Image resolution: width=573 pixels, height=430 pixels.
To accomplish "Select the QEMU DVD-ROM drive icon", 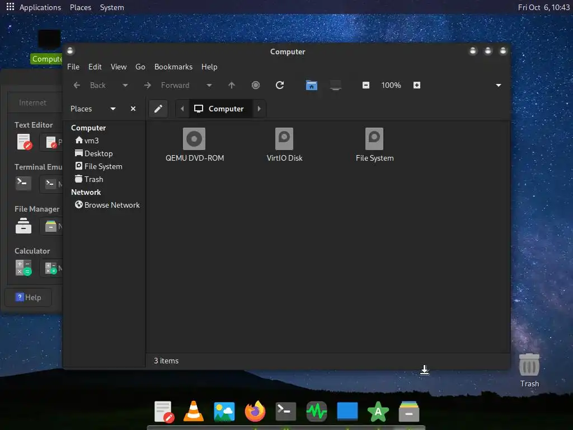I will click(194, 139).
